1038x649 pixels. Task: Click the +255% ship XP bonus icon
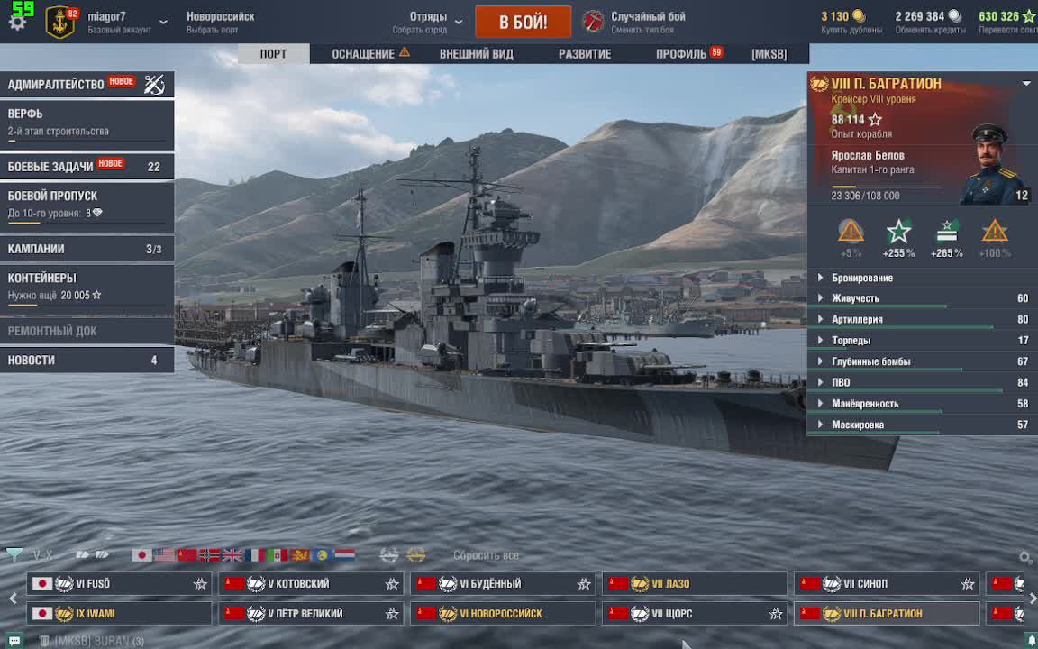point(898,233)
